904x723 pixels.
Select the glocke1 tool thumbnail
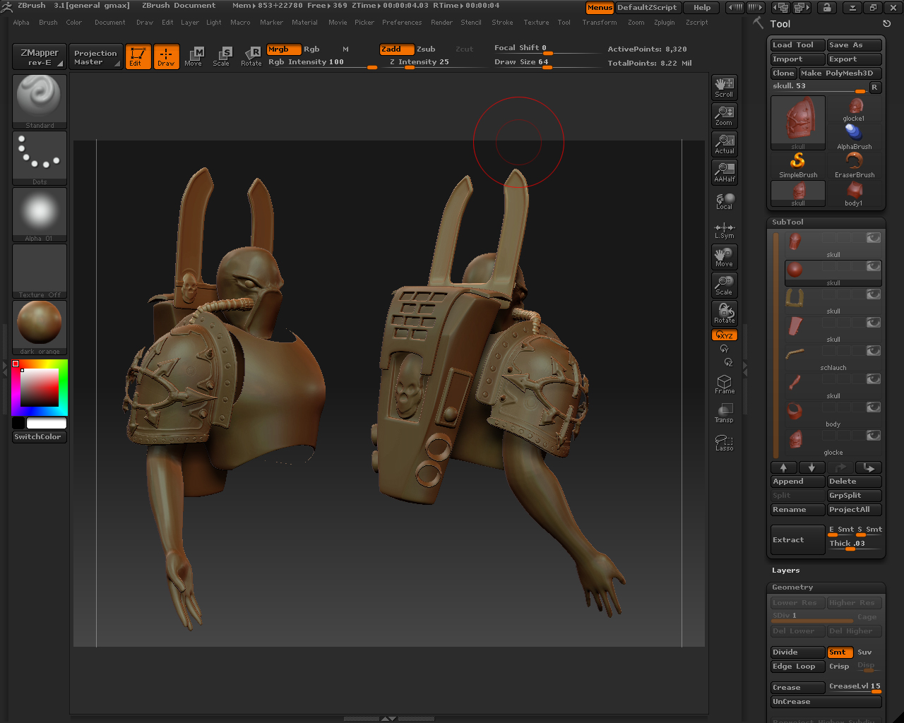pyautogui.click(x=854, y=109)
